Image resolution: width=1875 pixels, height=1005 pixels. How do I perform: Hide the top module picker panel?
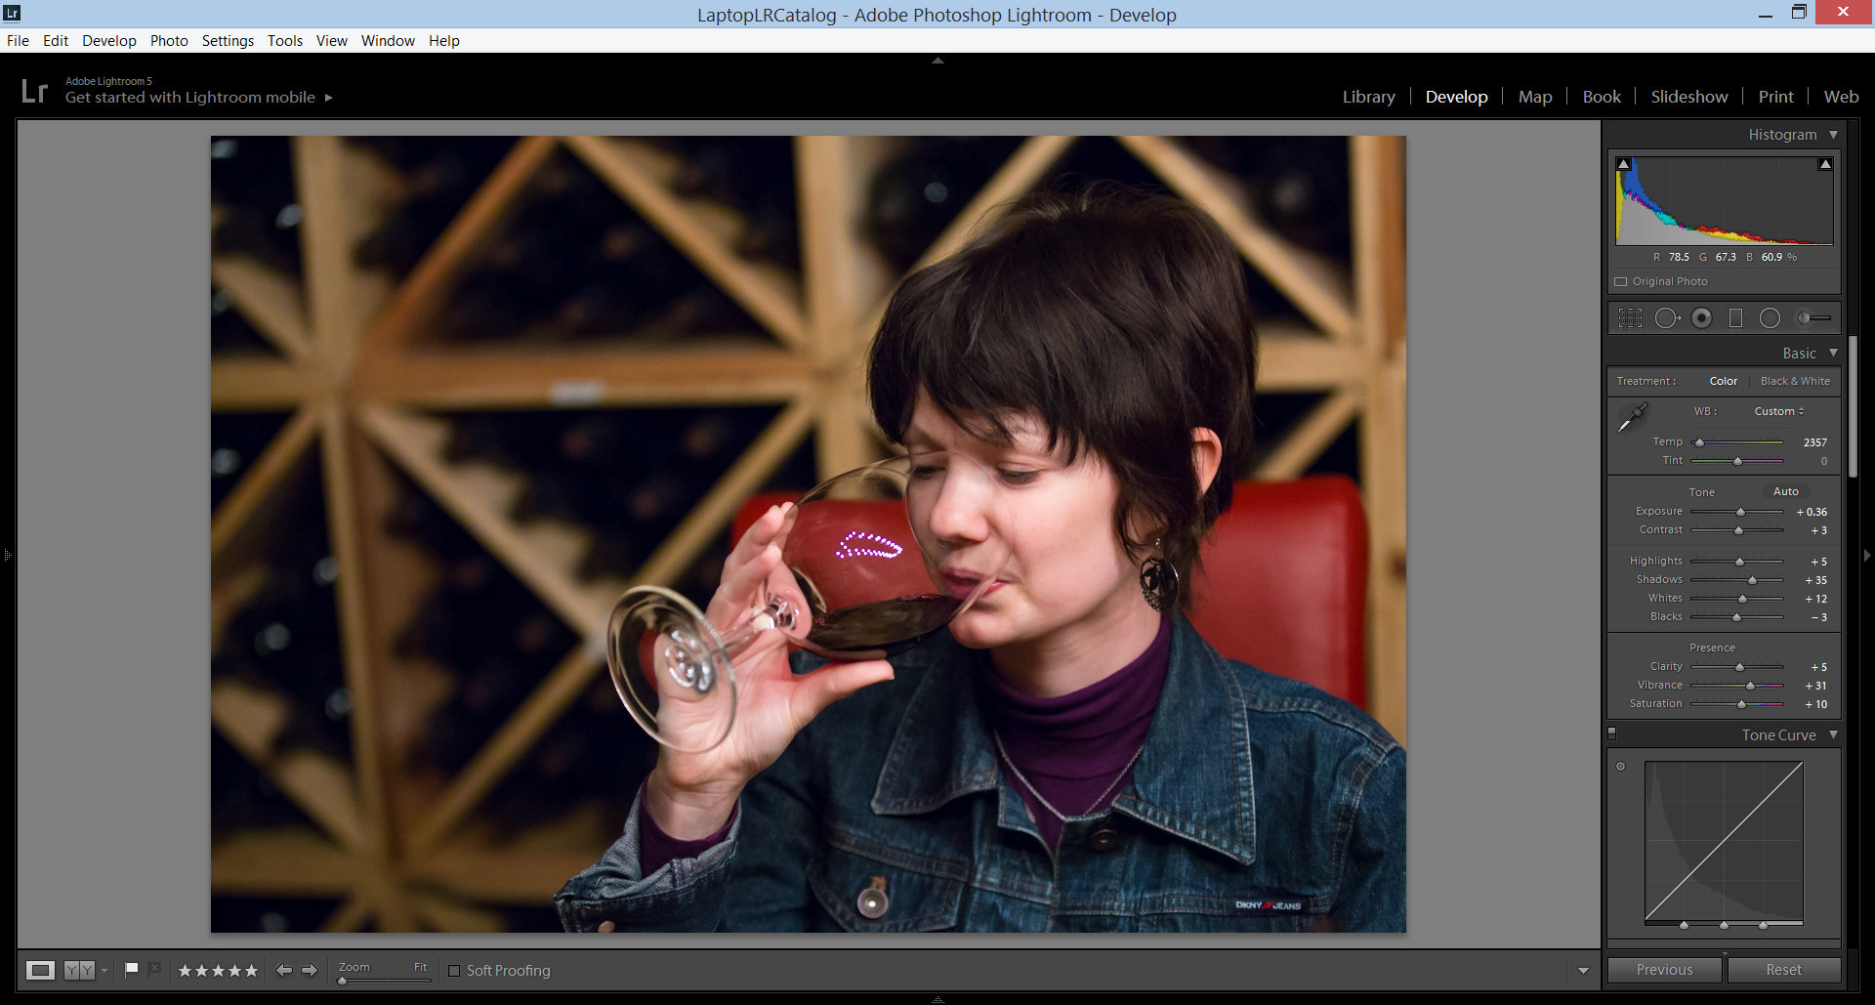[937, 61]
